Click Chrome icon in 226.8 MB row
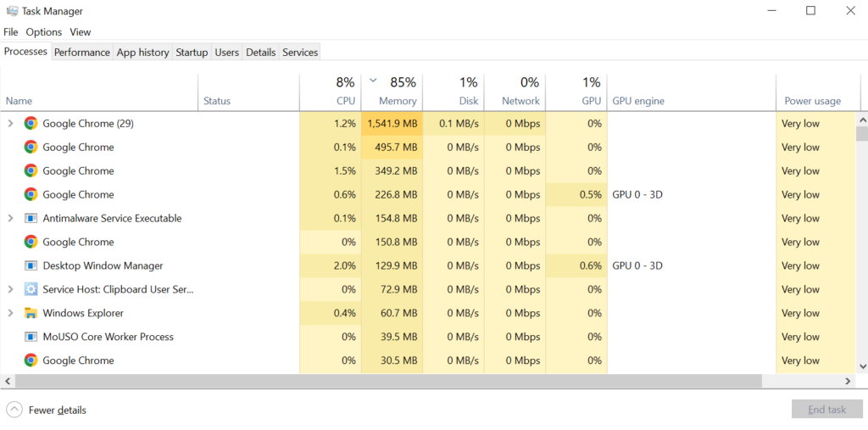Image resolution: width=868 pixels, height=430 pixels. point(31,194)
